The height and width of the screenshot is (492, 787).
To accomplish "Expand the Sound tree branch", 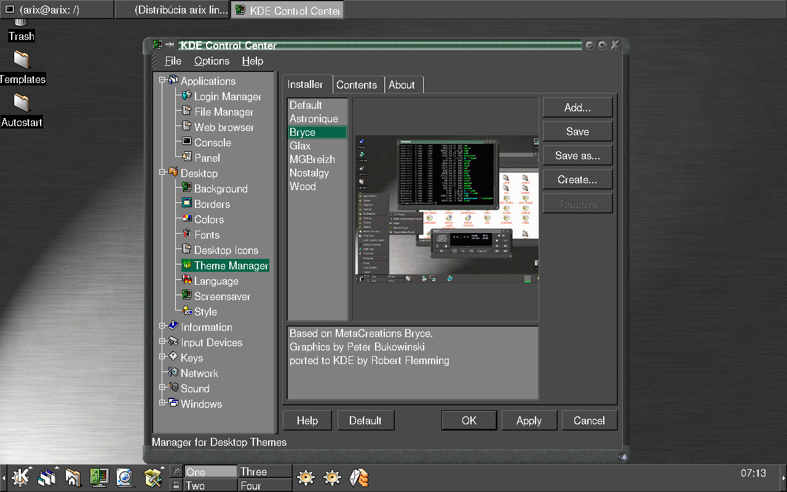I will (x=162, y=387).
